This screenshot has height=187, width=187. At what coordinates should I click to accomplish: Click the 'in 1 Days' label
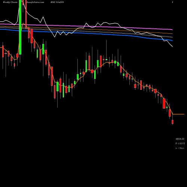(180, 148)
